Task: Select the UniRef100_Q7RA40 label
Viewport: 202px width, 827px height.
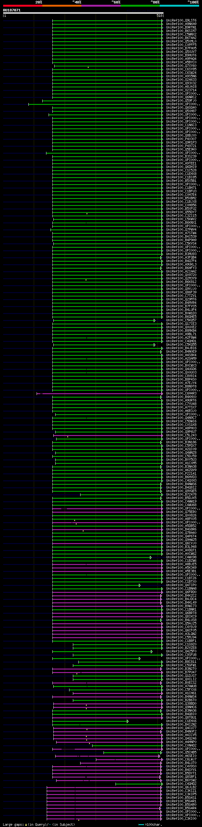Action: pyautogui.click(x=181, y=533)
